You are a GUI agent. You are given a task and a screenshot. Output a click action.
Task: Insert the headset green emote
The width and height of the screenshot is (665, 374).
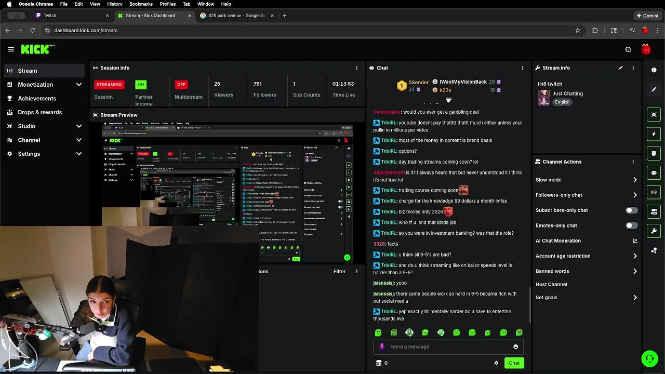click(x=409, y=332)
